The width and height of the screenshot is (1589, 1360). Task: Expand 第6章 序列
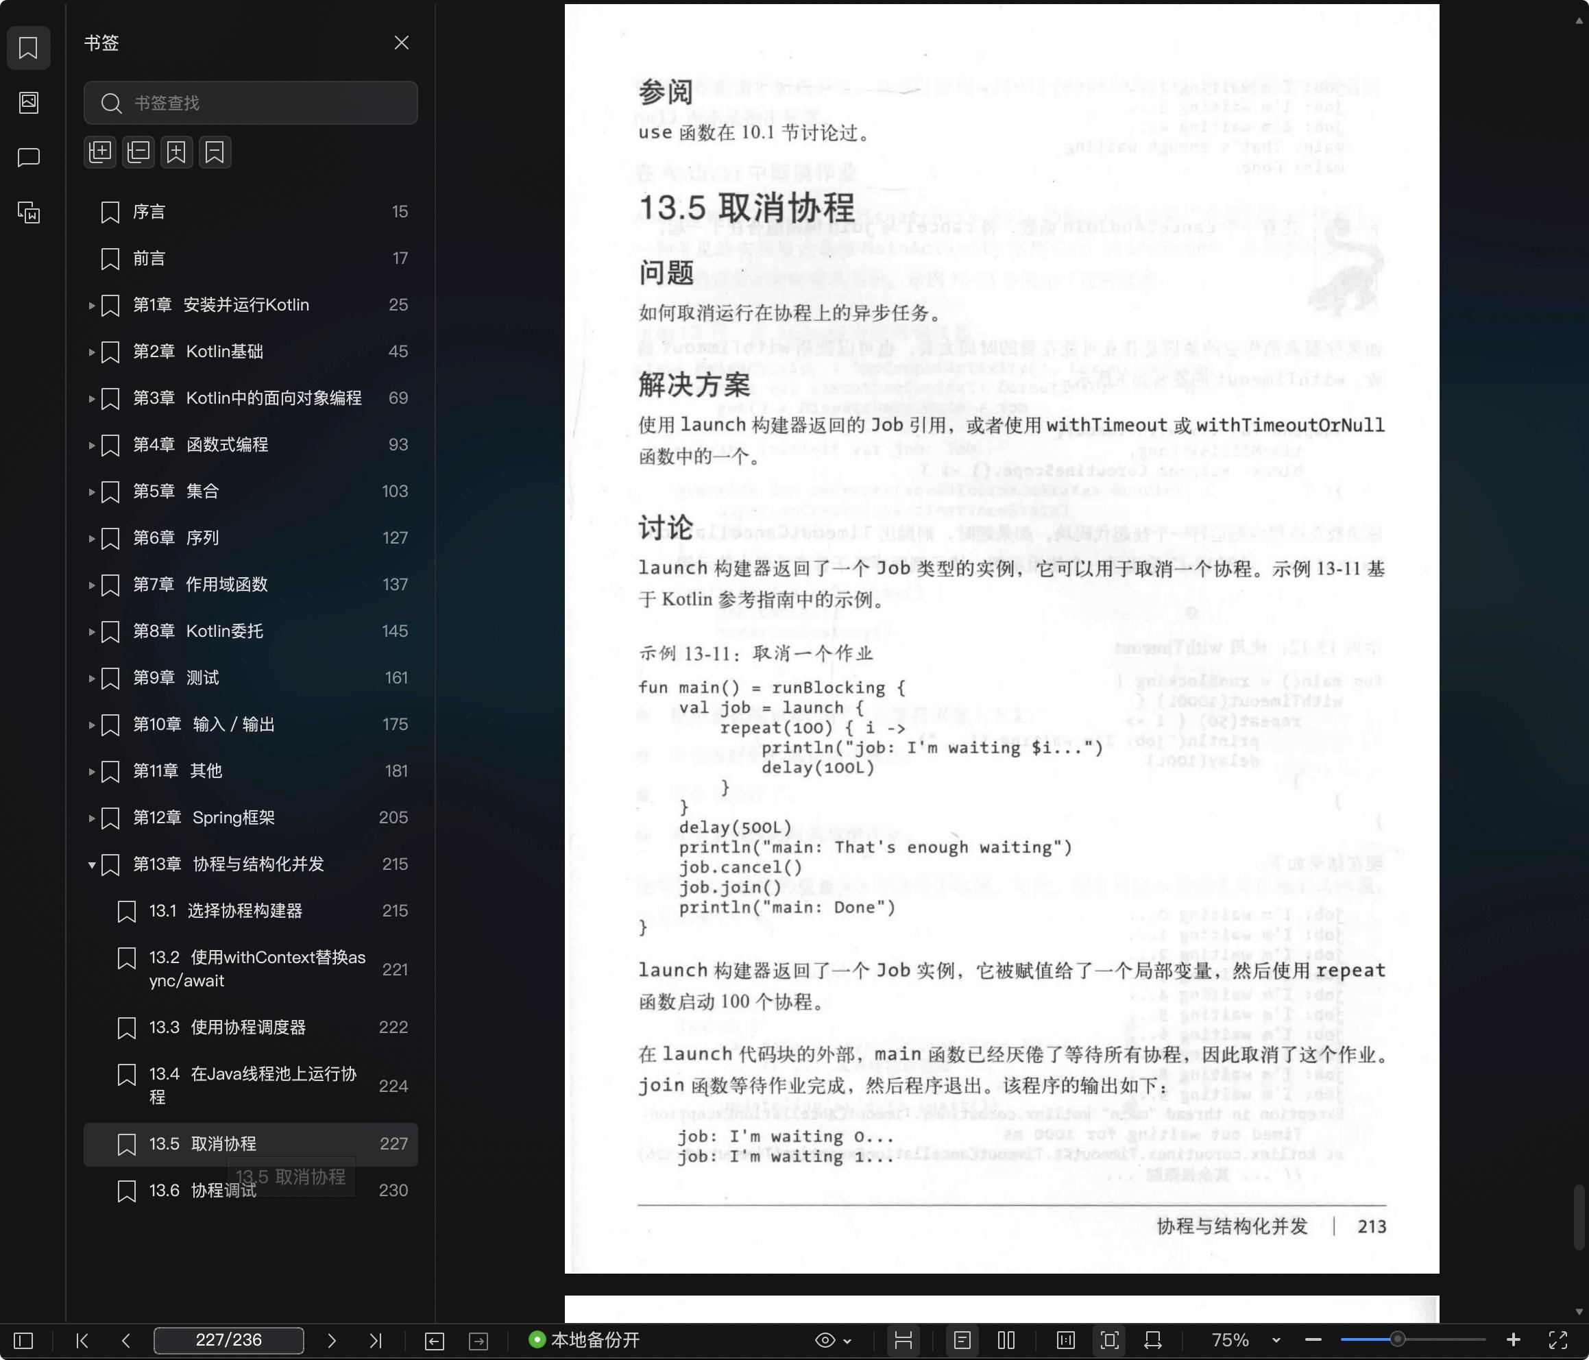coord(91,539)
